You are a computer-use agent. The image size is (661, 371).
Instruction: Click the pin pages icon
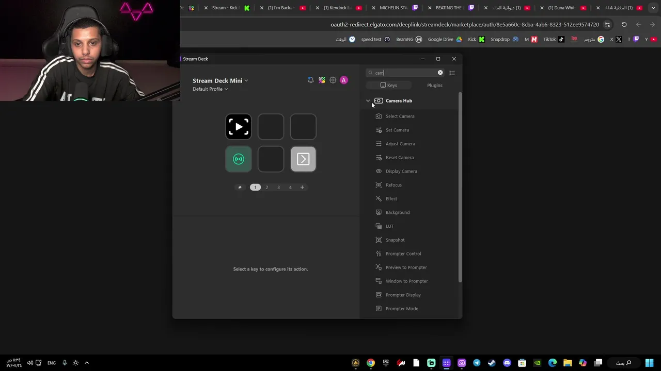pos(240,188)
